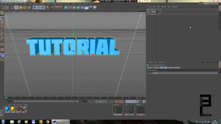
Task: Jump to start of animation
Action: [90, 102]
